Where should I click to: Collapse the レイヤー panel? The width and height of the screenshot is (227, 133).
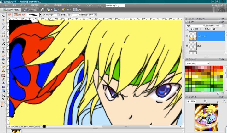187,22
